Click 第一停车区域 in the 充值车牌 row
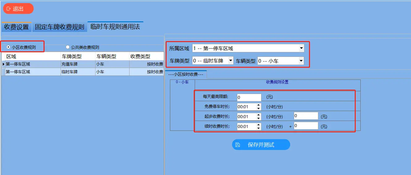The image size is (411, 175). (x=33, y=64)
